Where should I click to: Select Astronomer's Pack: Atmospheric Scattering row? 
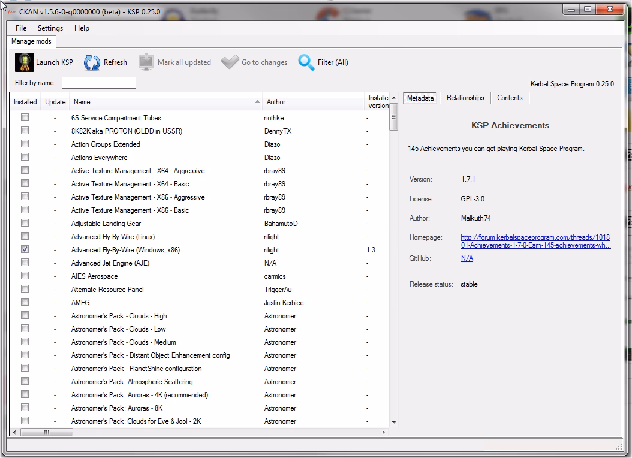coord(200,381)
